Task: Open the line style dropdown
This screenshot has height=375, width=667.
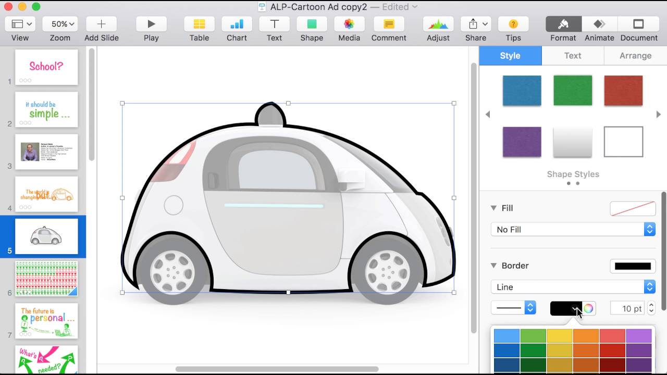Action: tap(513, 308)
